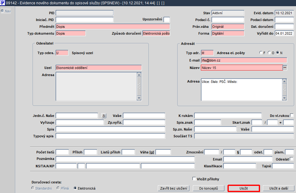Click the Vaše field beside Jedn.č.
This screenshot has width=296, height=193.
pos(144,115)
